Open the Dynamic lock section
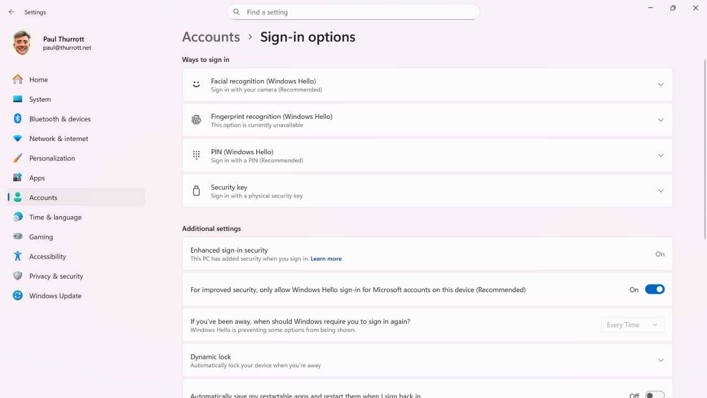The image size is (707, 398). [661, 360]
